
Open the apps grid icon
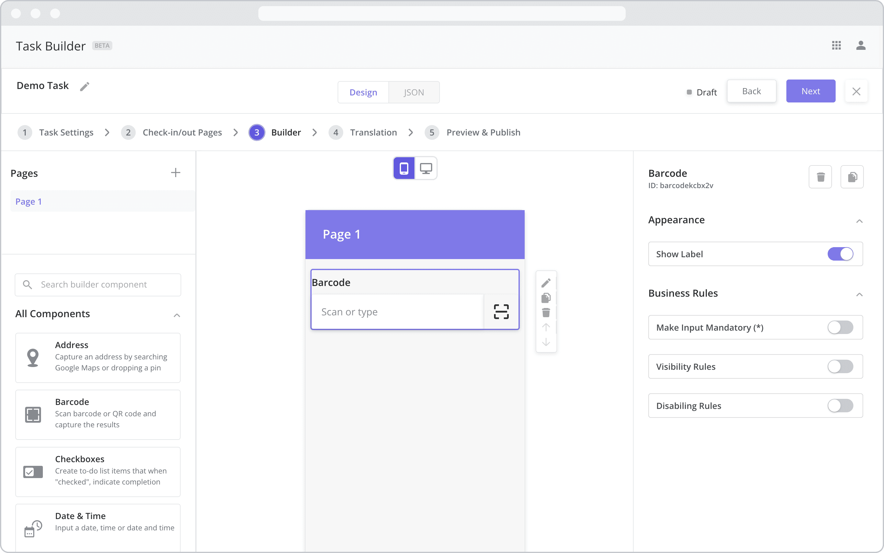coord(837,45)
